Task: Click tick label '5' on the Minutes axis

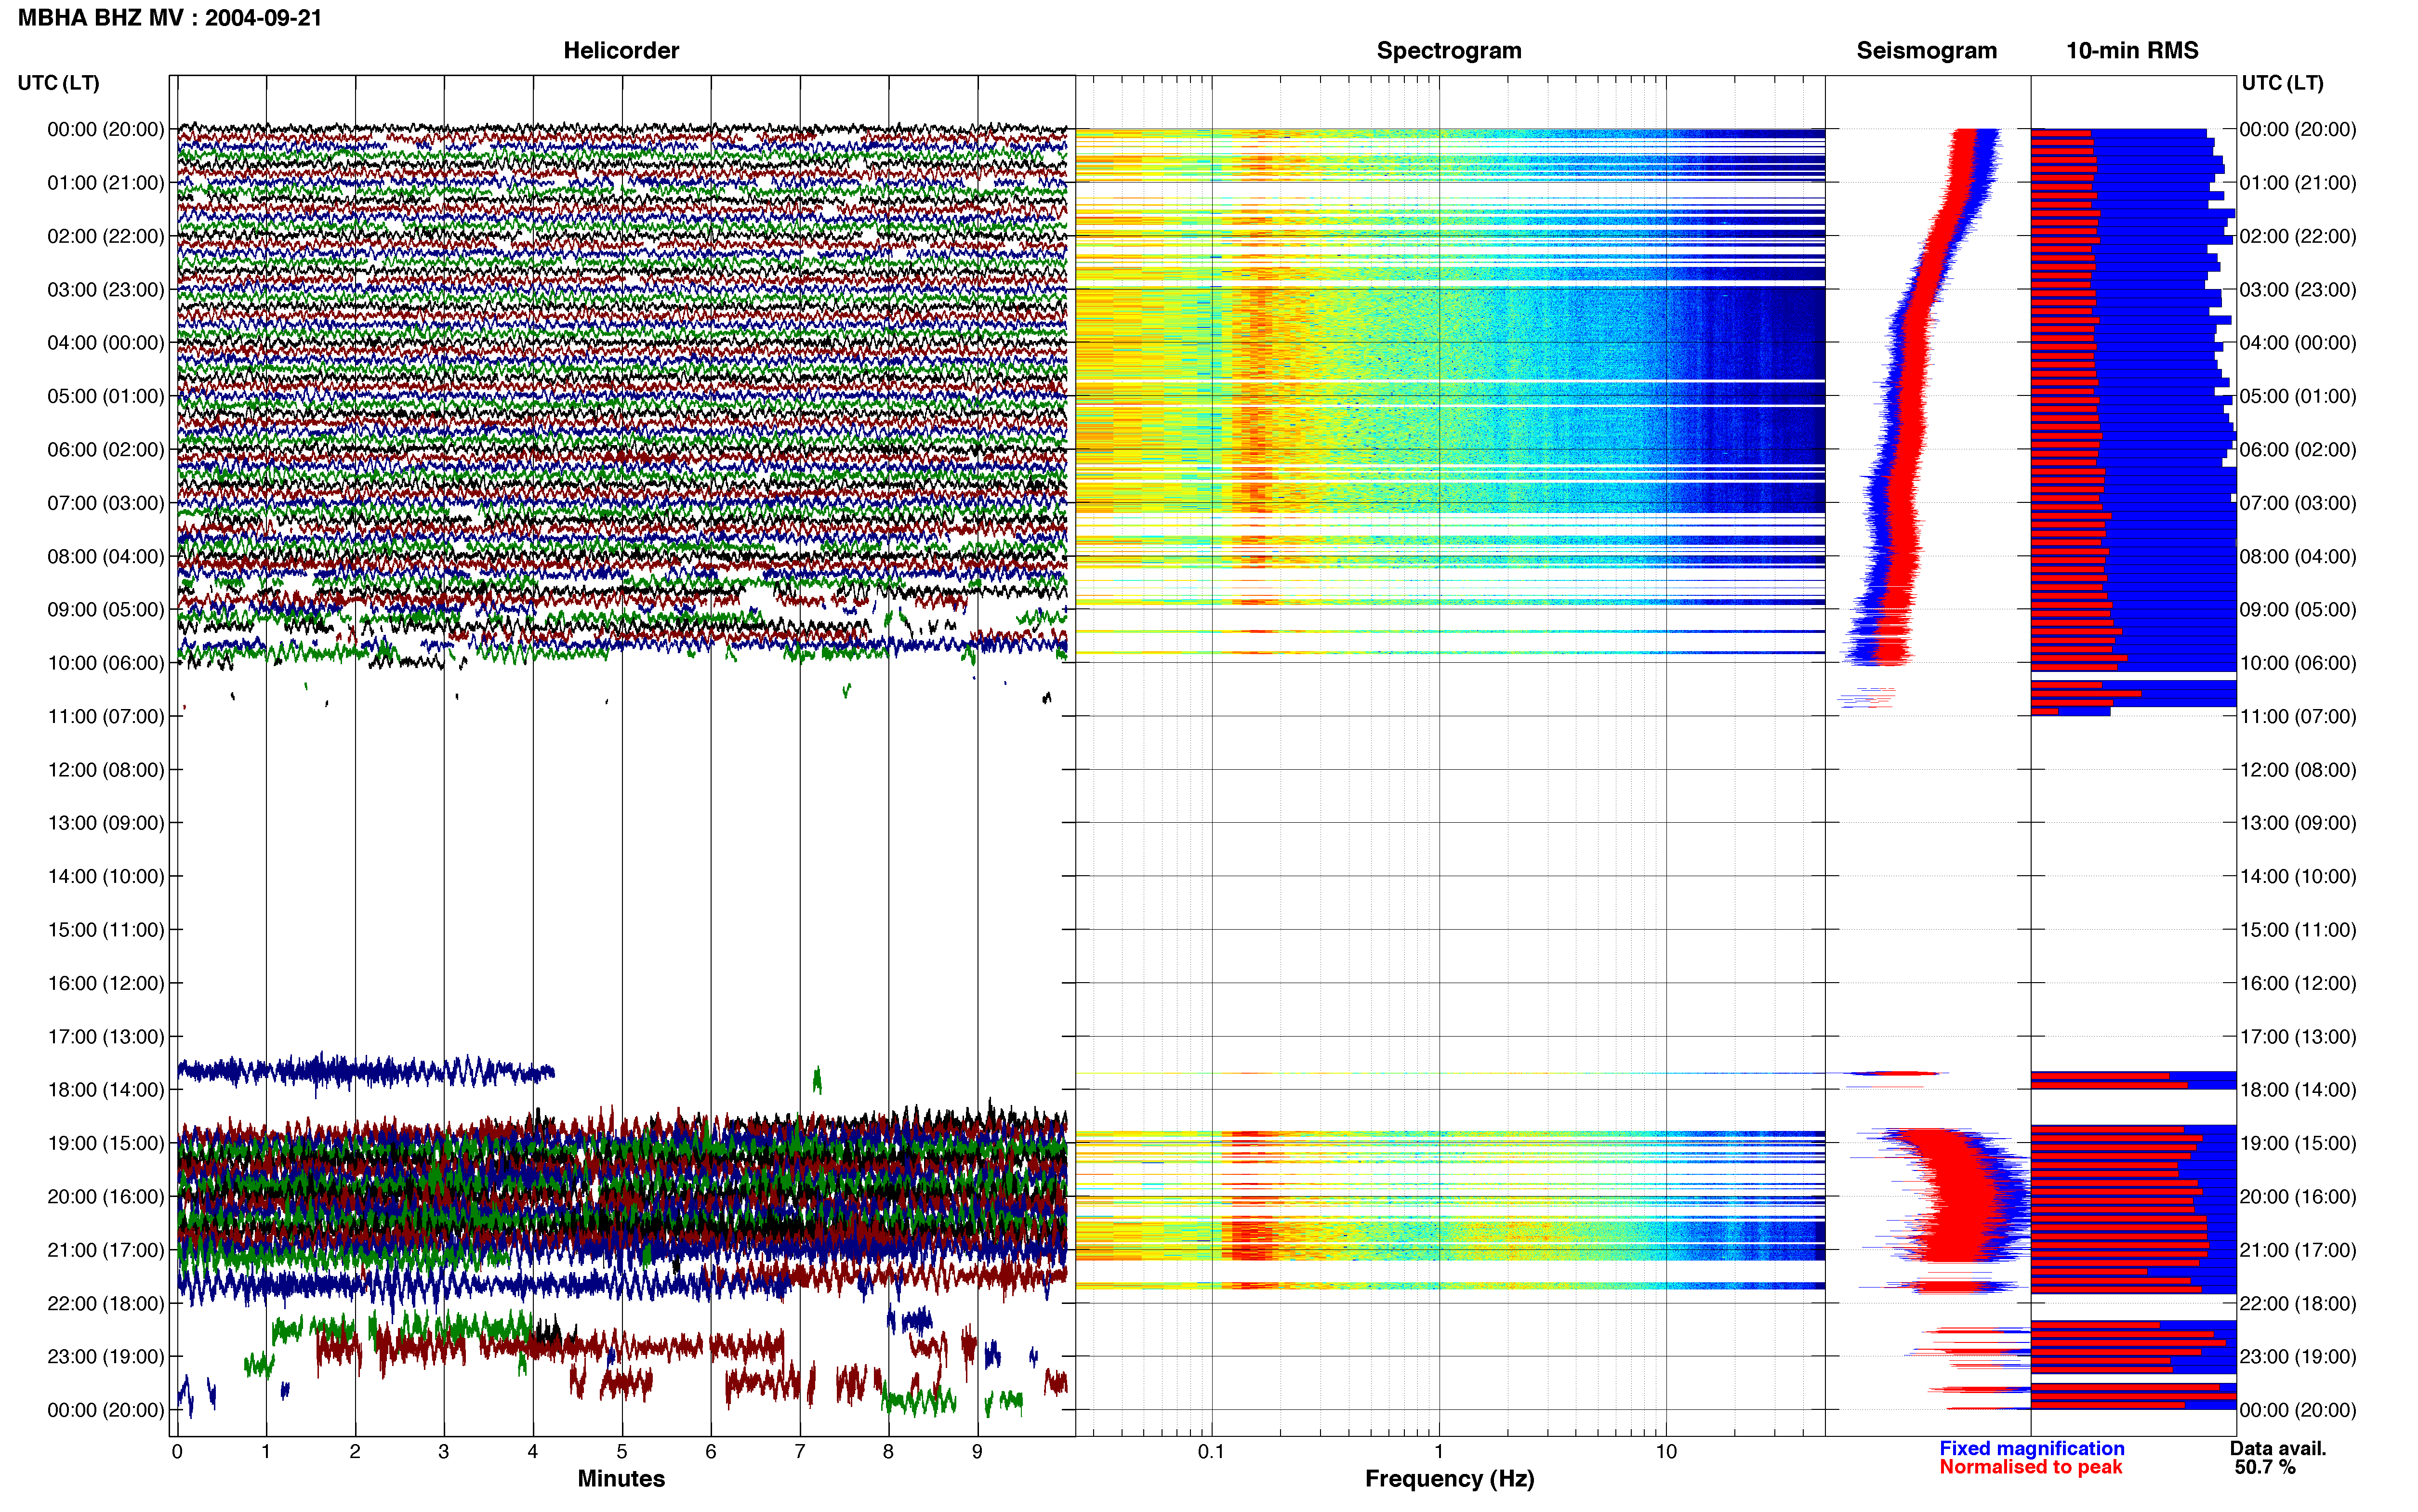Action: click(x=622, y=1452)
